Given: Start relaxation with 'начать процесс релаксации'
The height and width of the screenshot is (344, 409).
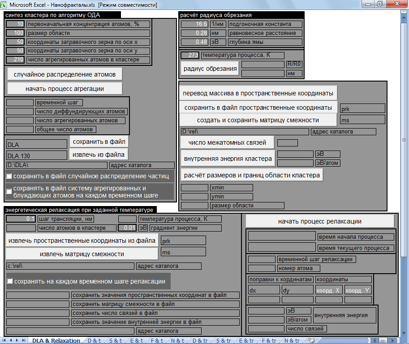Looking at the screenshot, I should 319,221.
